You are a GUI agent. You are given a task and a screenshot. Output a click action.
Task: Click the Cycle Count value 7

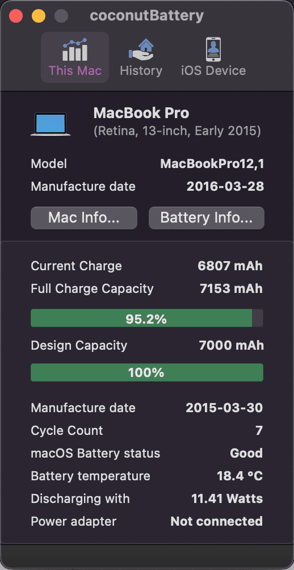(x=259, y=430)
